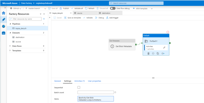The image size is (204, 103).
Task: Toggle the Sequential checkbox
Action: pyautogui.click(x=79, y=87)
